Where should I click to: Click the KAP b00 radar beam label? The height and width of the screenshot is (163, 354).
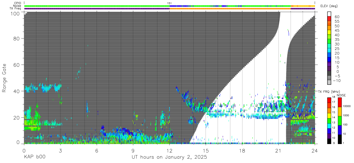point(34,157)
